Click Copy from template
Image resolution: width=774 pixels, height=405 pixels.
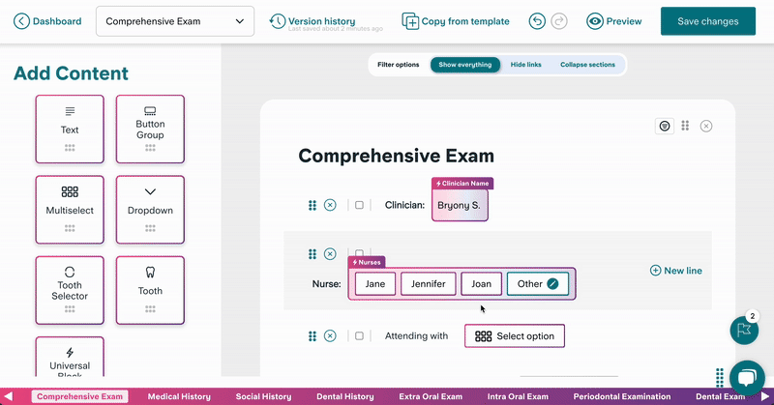456,21
